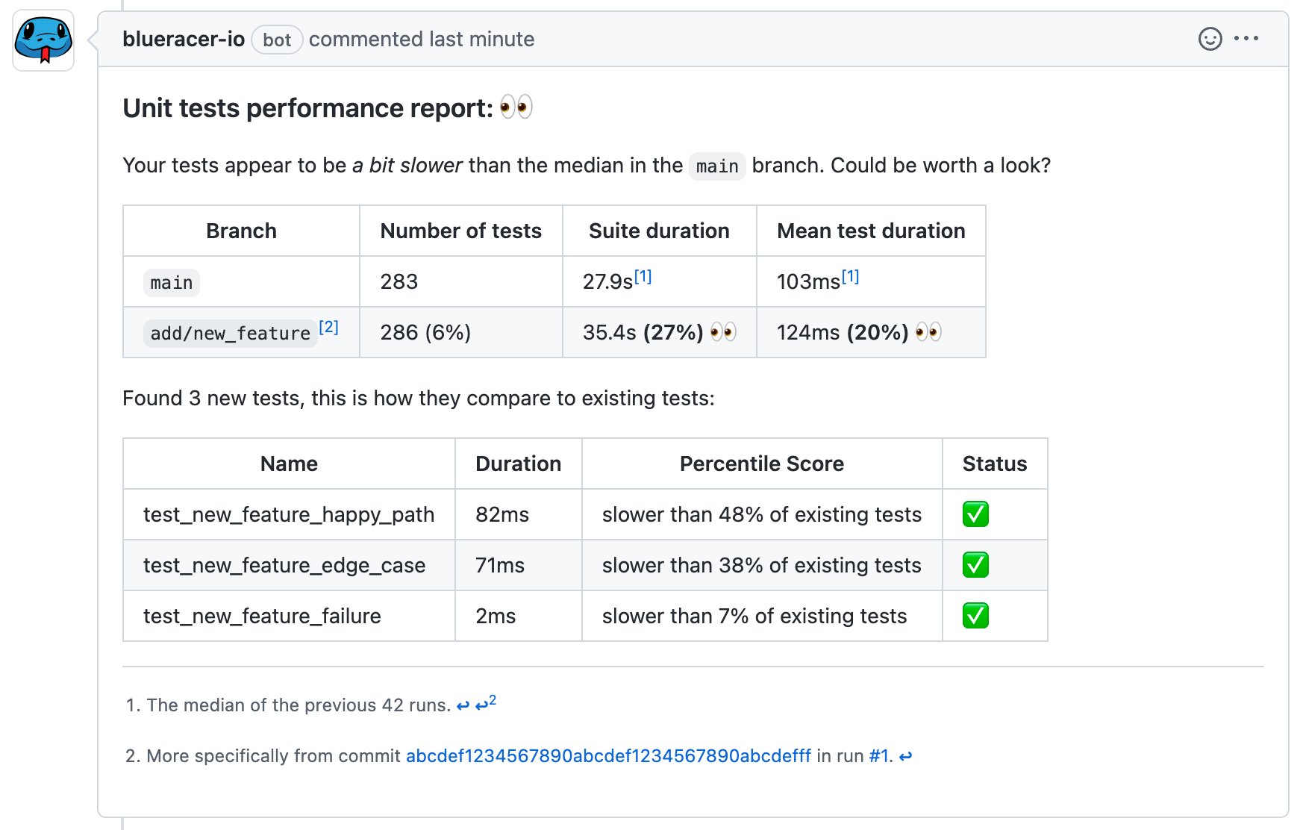Image resolution: width=1303 pixels, height=830 pixels.
Task: Click the back-arrow after footnote 2
Action: 905,756
